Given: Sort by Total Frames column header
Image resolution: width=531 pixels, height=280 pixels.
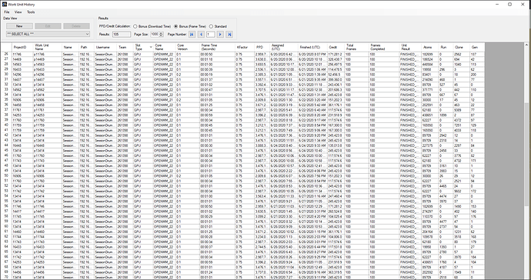Looking at the screenshot, I should click(356, 47).
